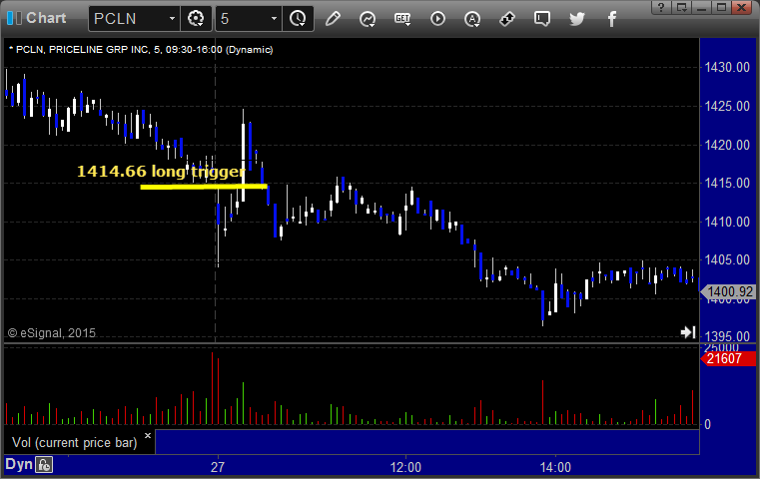Maximize the chart window

click(x=722, y=7)
